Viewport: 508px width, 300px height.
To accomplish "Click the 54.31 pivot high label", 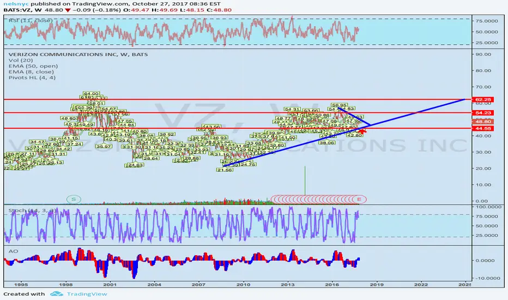I will pyautogui.click(x=292, y=109).
